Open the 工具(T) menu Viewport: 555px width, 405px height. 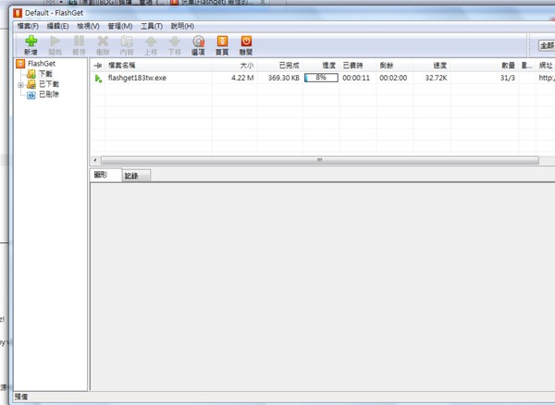tap(152, 26)
